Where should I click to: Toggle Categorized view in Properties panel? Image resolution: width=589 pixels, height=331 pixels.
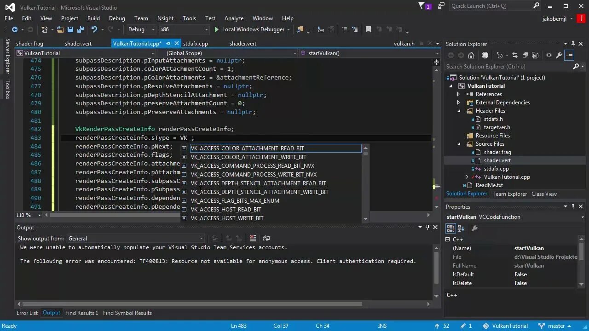[x=450, y=228]
